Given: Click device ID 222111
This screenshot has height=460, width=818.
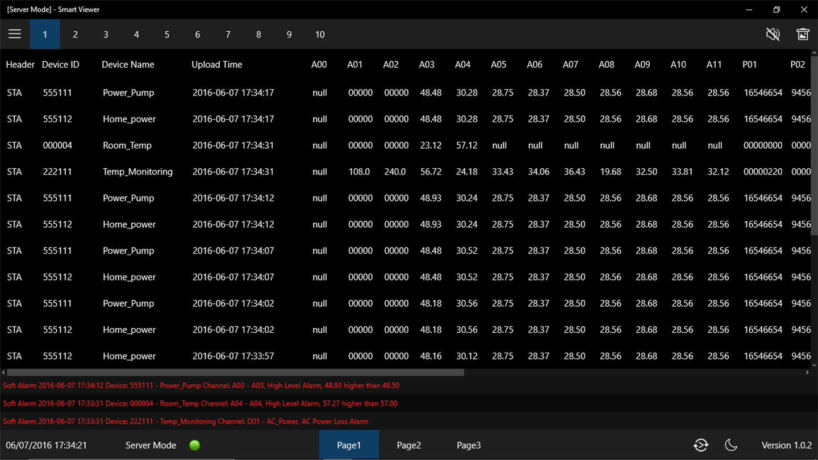Looking at the screenshot, I should (x=57, y=172).
